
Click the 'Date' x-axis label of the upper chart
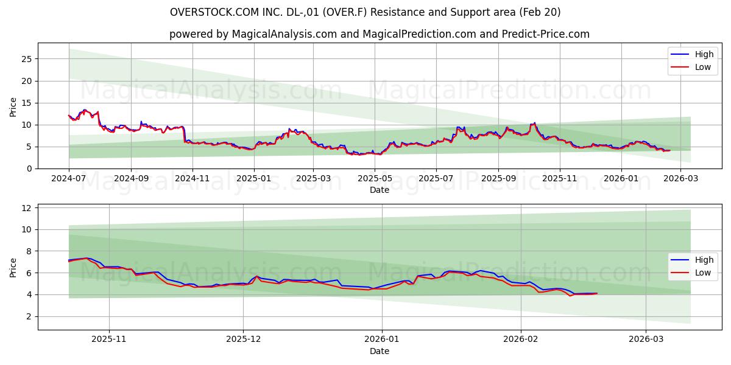click(x=380, y=190)
